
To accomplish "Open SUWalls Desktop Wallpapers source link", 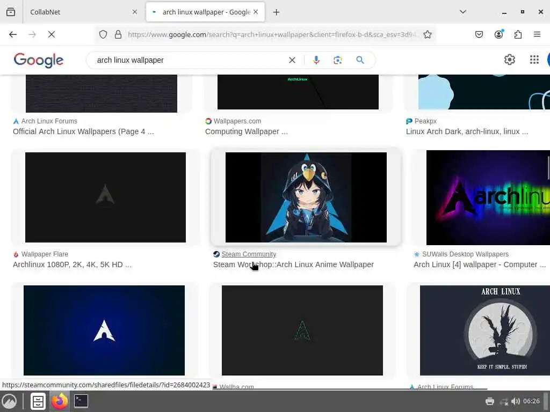I will coord(465,254).
